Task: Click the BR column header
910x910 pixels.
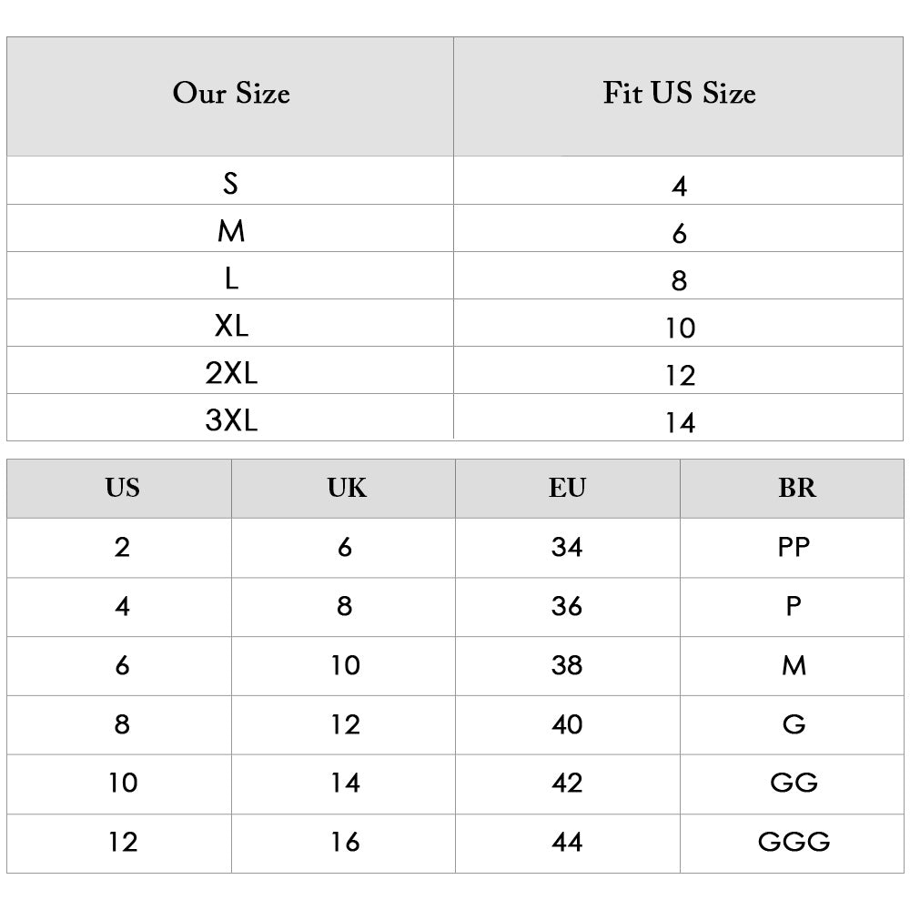Action: pyautogui.click(x=796, y=489)
